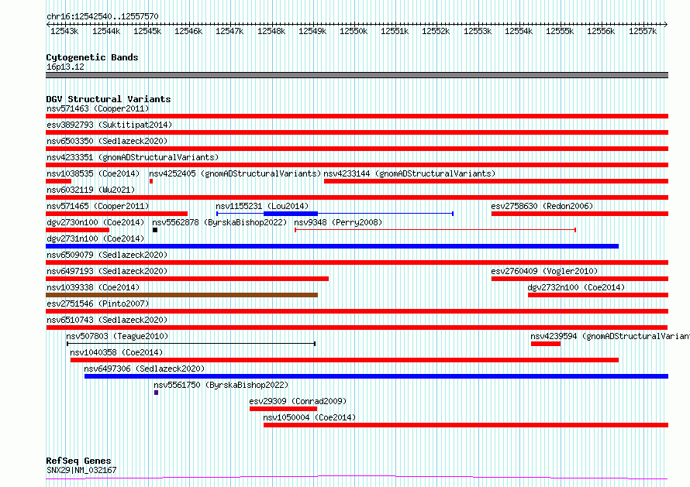The width and height of the screenshot is (690, 487).
Task: Click the esv29309 (Conrad2009) red bar
Action: pyautogui.click(x=284, y=409)
